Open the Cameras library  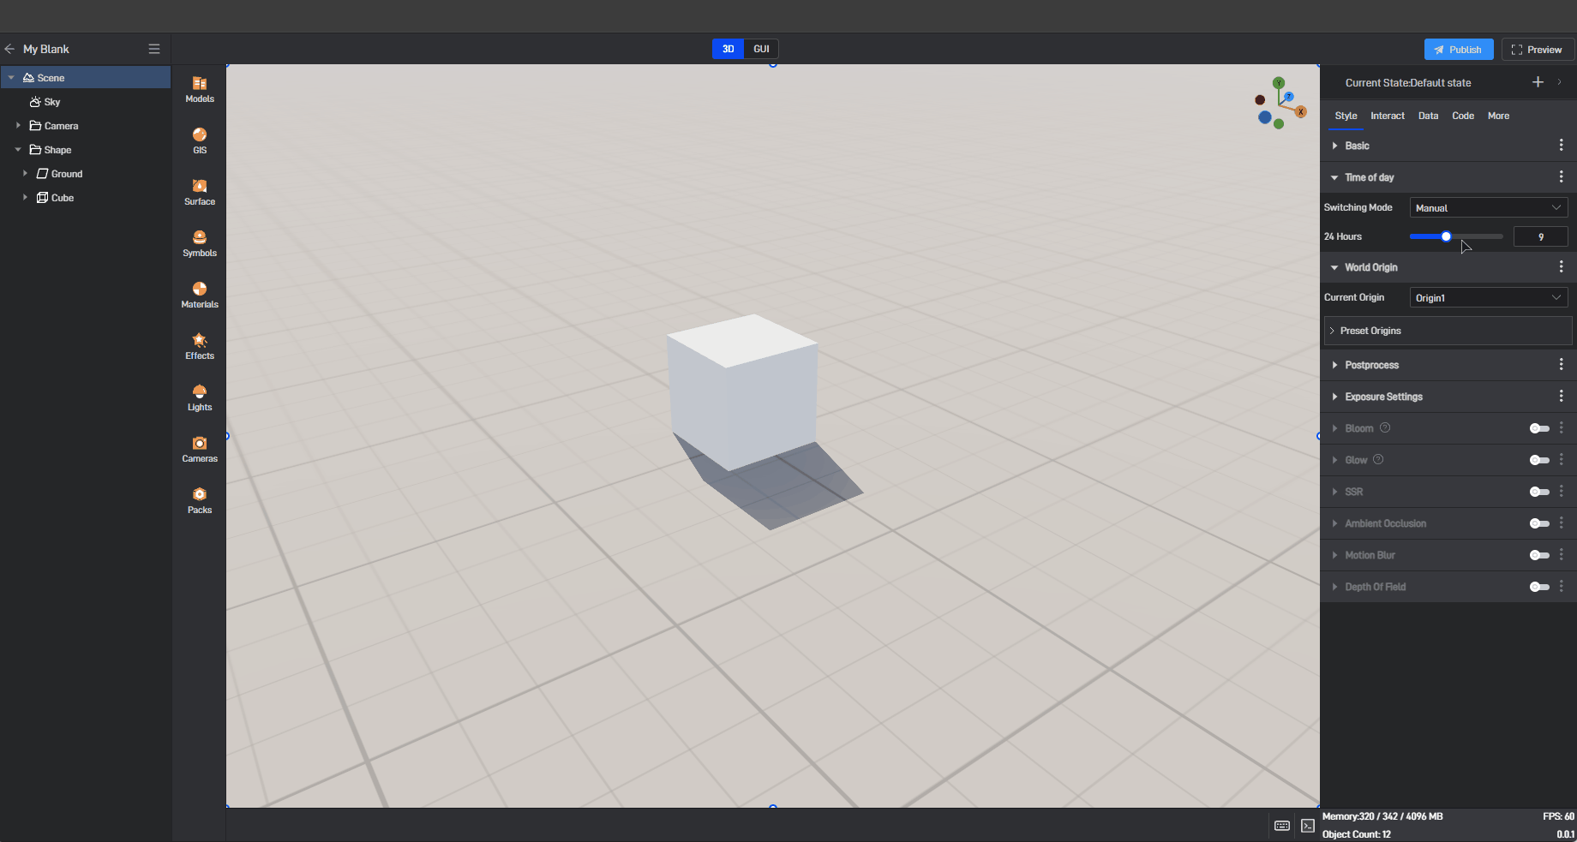[x=200, y=449]
